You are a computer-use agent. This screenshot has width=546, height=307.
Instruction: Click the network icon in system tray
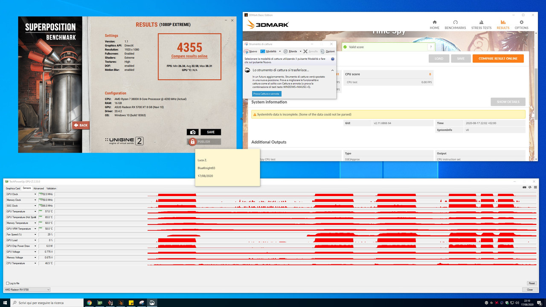(513, 303)
